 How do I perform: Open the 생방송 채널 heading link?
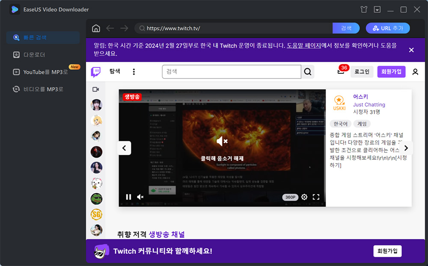(167, 234)
